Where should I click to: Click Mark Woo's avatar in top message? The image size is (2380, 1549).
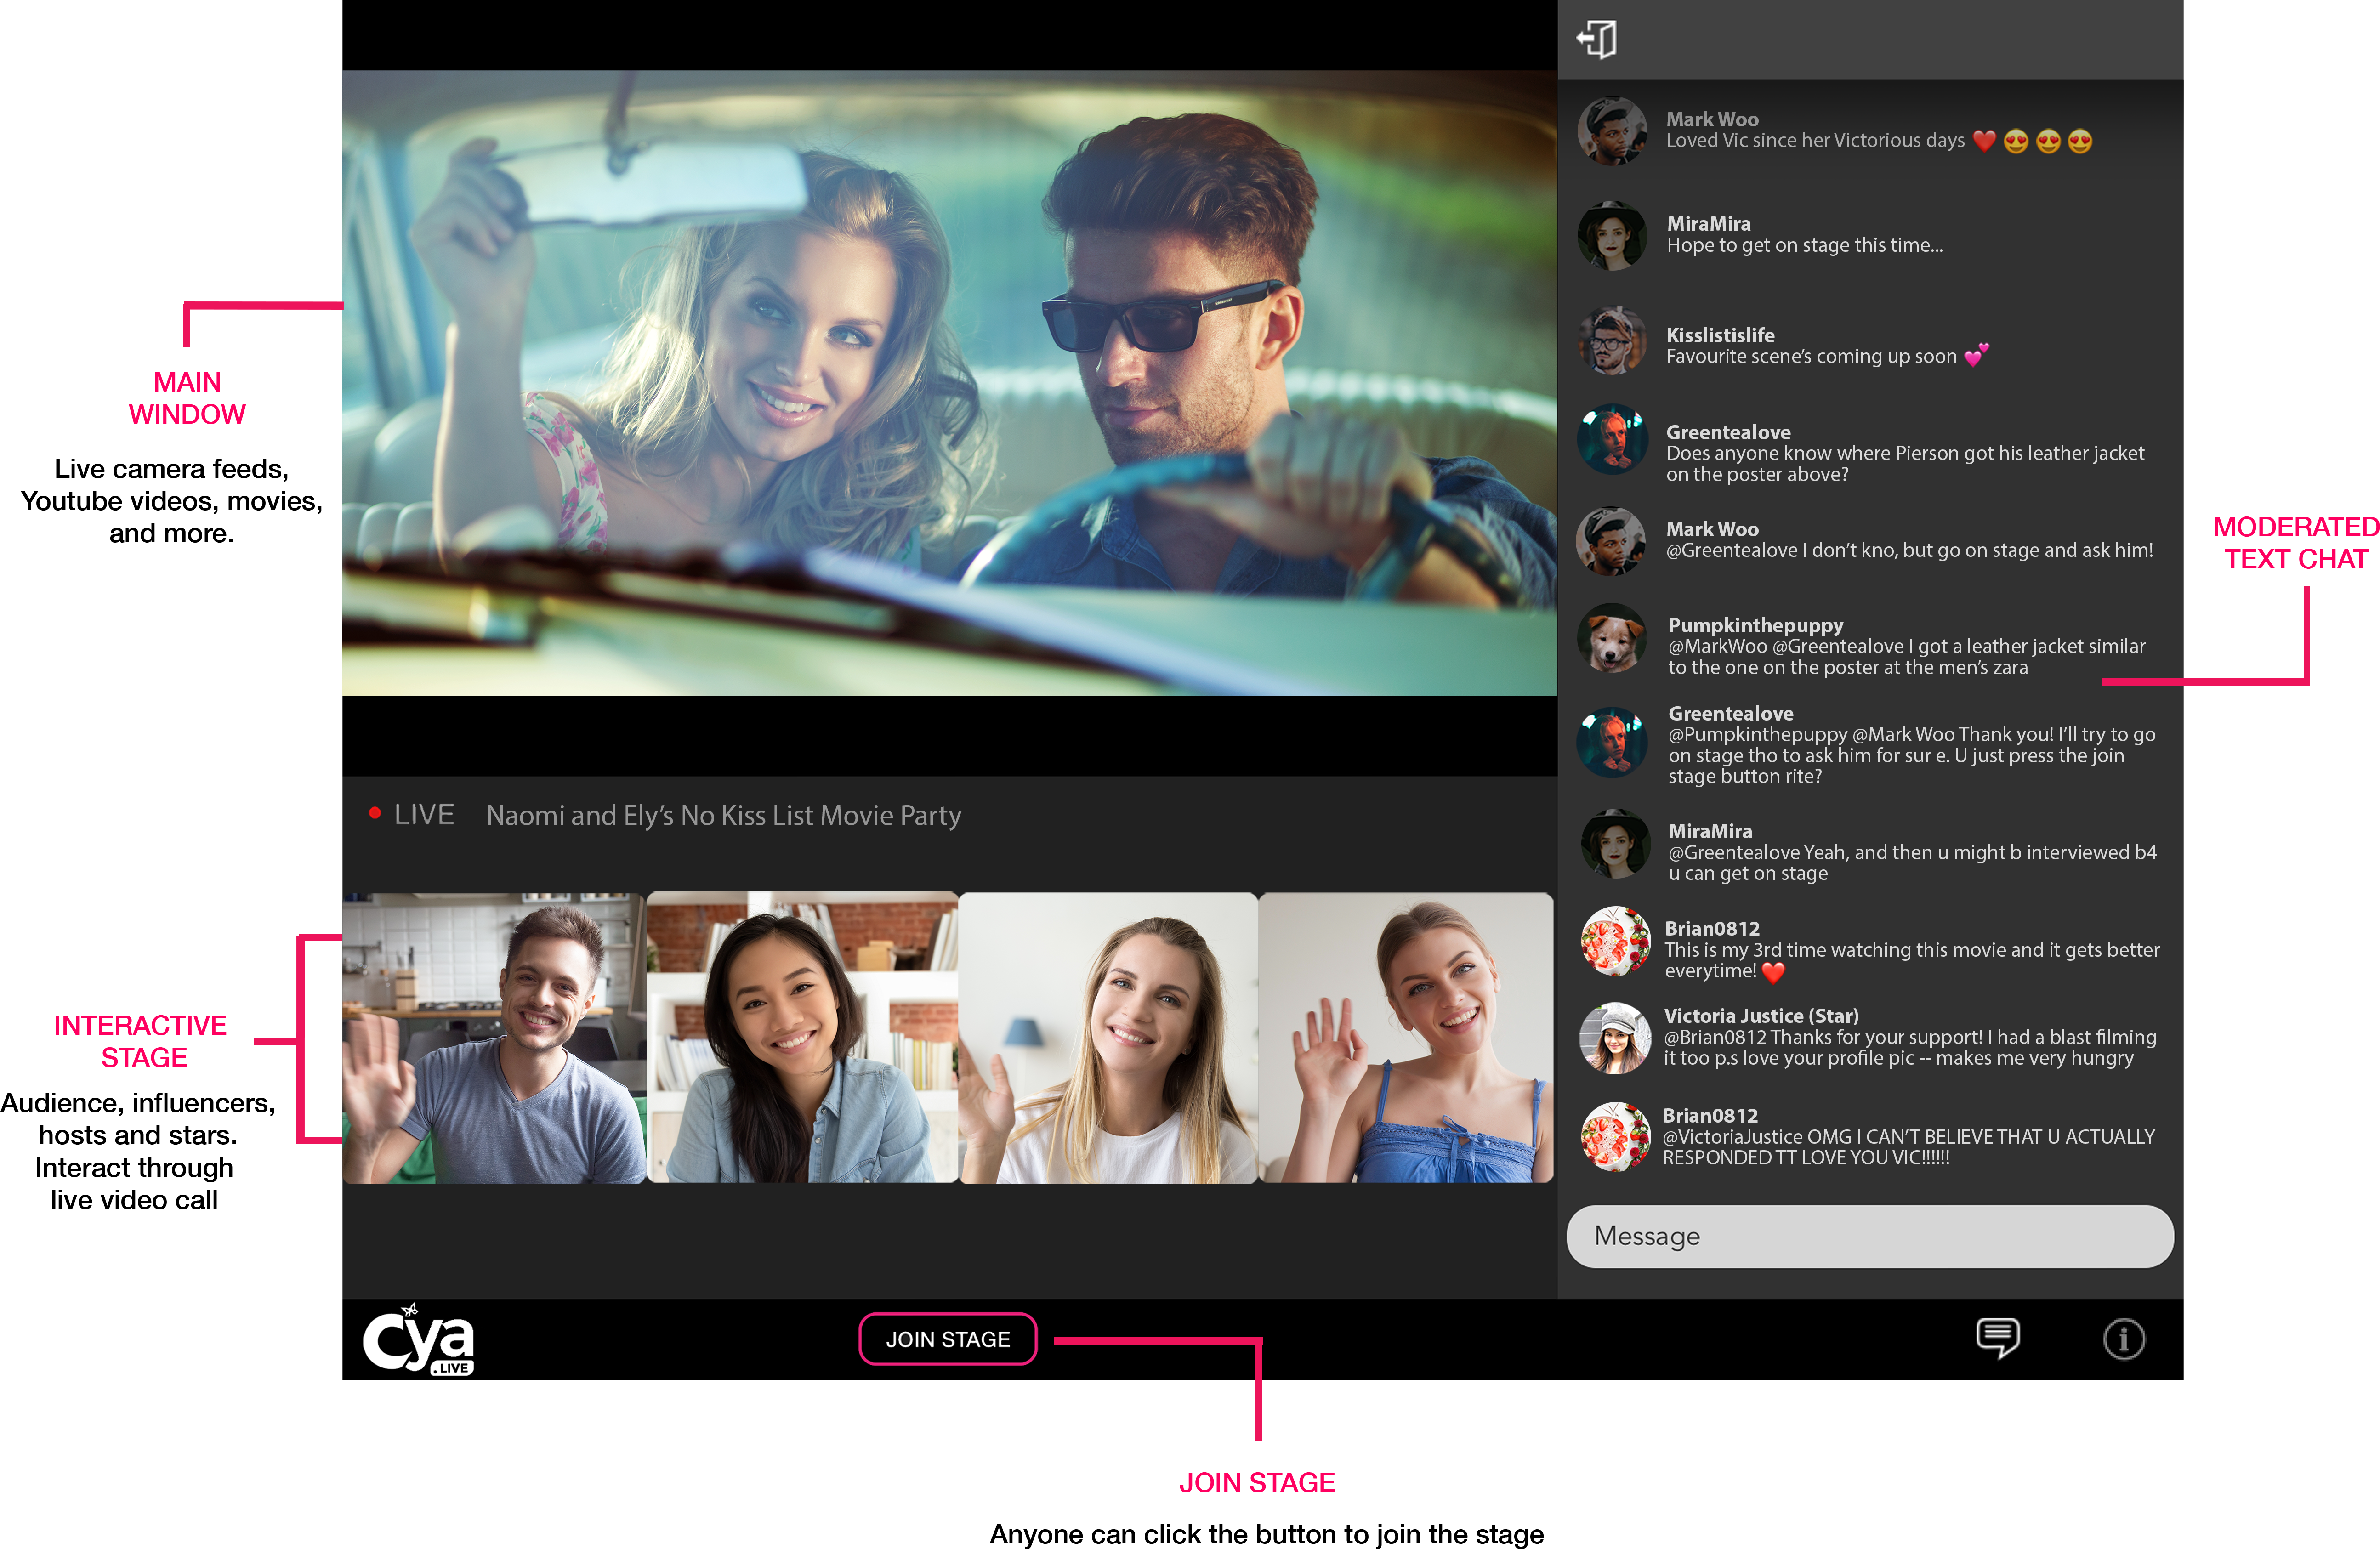click(x=1612, y=131)
